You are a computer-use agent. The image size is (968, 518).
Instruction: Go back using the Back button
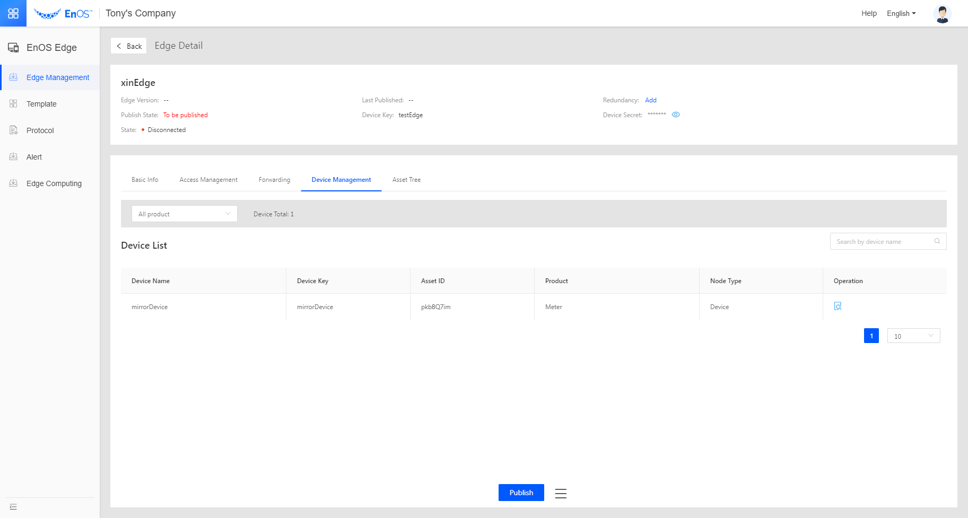tap(129, 46)
